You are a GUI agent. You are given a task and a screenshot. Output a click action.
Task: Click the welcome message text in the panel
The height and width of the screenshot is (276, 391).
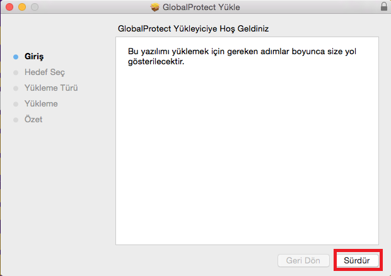[x=242, y=56]
